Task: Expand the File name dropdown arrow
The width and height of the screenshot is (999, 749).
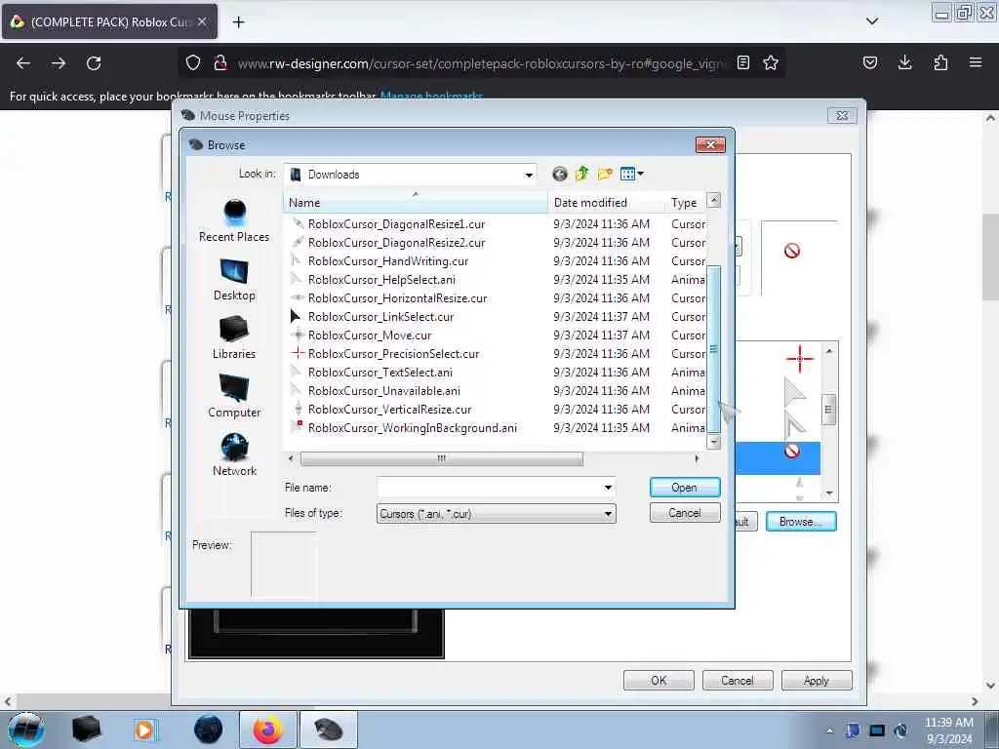Action: [608, 488]
